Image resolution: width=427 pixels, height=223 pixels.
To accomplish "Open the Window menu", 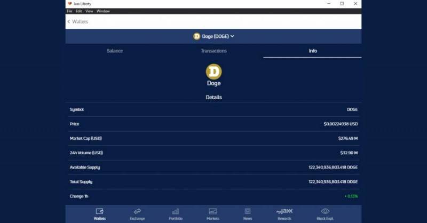I will pyautogui.click(x=103, y=11).
